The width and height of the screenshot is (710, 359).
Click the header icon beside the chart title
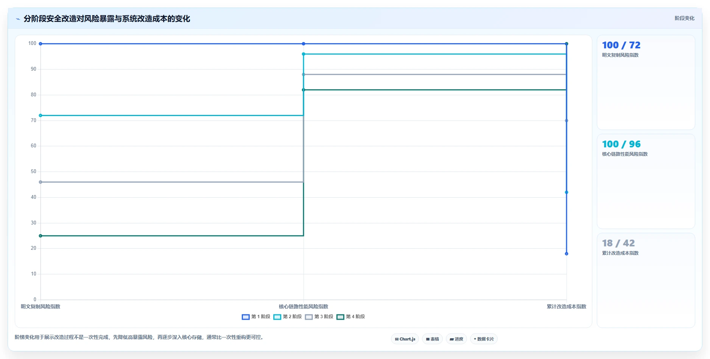click(x=18, y=19)
